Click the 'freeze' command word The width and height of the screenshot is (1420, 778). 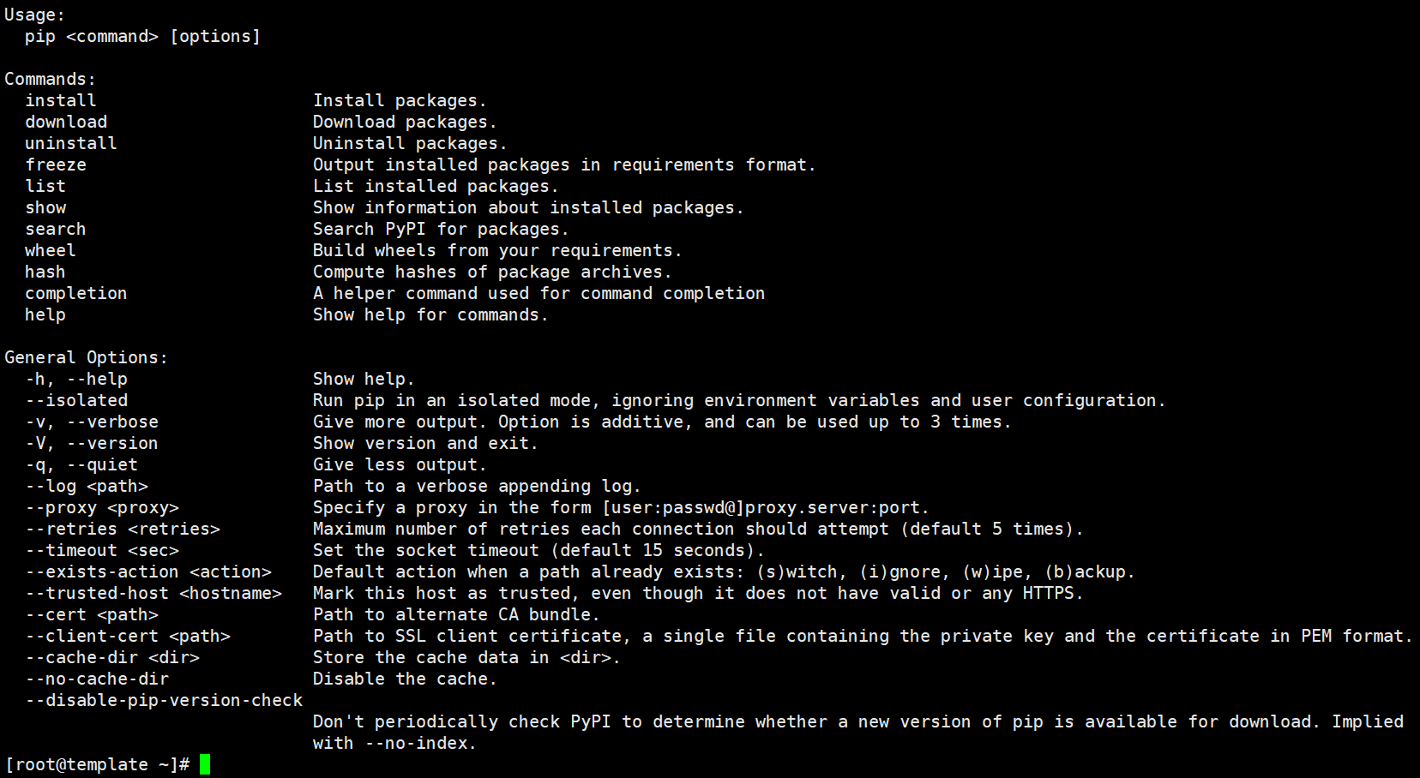(56, 165)
